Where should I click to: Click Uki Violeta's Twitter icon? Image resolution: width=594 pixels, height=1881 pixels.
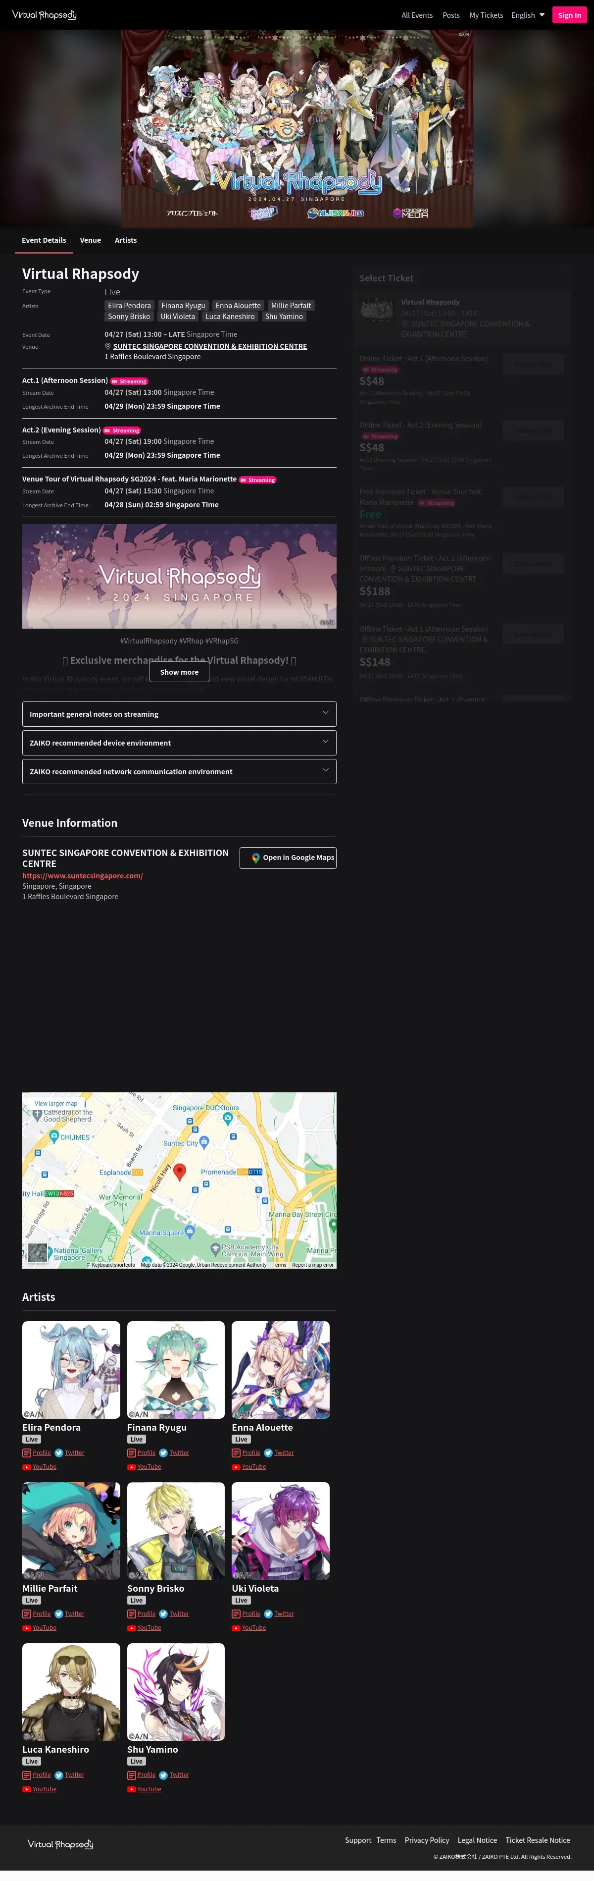tap(269, 1614)
